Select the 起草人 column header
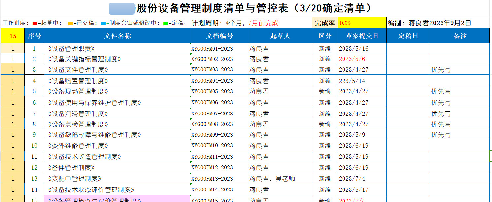492x202 pixels. point(280,36)
